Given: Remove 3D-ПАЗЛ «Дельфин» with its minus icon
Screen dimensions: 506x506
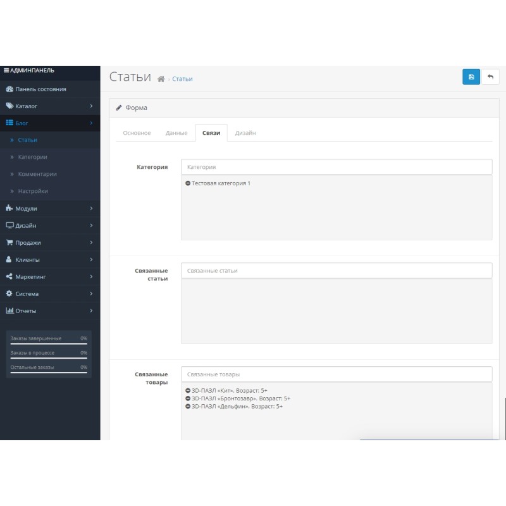Looking at the screenshot, I should point(188,406).
